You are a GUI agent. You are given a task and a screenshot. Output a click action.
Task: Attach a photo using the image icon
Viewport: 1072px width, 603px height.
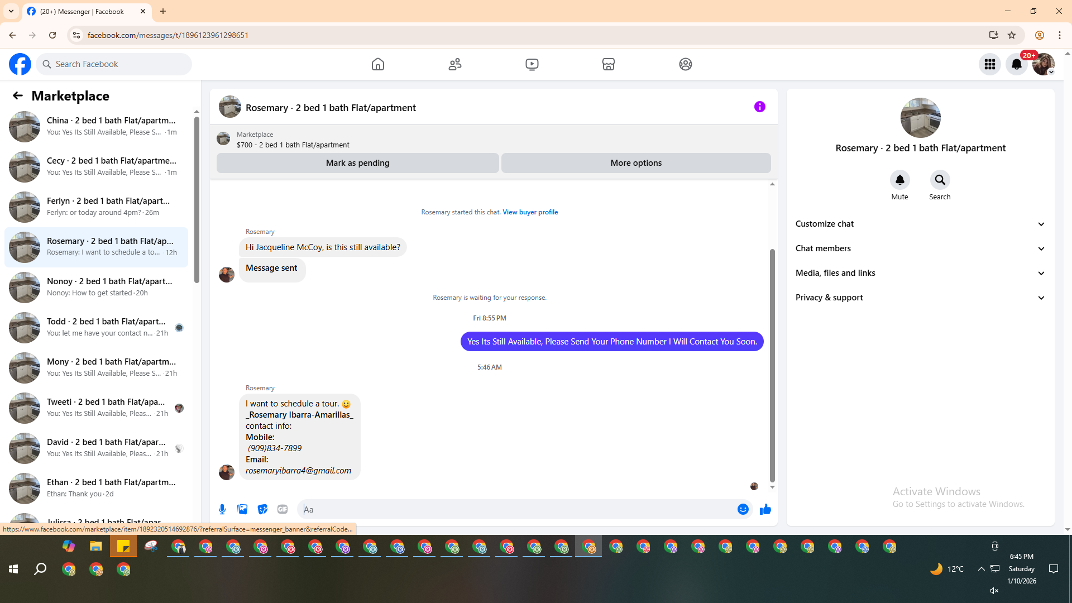pyautogui.click(x=242, y=509)
